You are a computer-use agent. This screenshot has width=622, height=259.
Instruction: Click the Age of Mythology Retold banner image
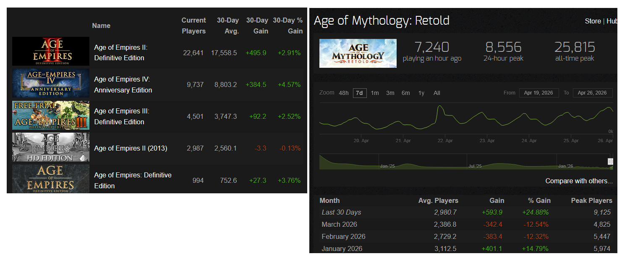tap(358, 53)
